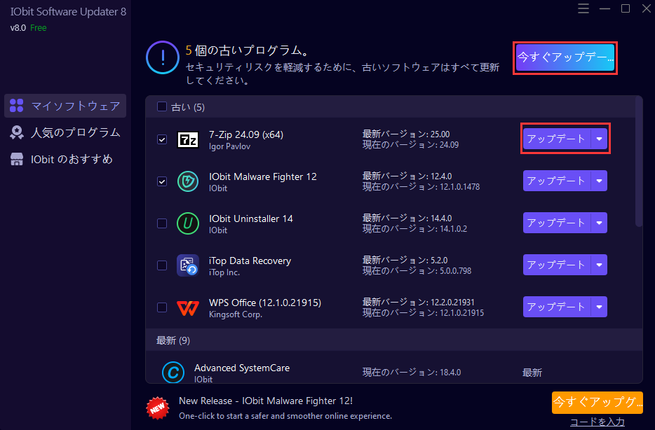Click the exclamation warning circle icon
Image resolution: width=655 pixels, height=430 pixels.
[x=163, y=57]
